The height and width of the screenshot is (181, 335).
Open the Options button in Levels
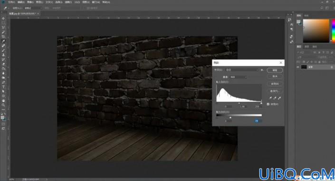(x=275, y=91)
